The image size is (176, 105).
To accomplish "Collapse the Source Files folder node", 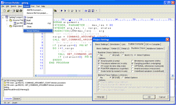I will [7, 20].
